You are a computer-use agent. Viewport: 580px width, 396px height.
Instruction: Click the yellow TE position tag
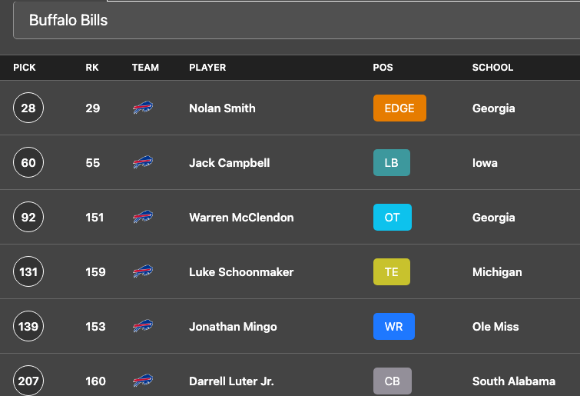point(392,271)
